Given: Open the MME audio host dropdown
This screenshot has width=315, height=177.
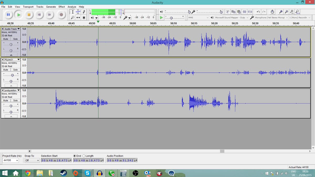Looking at the screenshot, I should tap(198, 18).
